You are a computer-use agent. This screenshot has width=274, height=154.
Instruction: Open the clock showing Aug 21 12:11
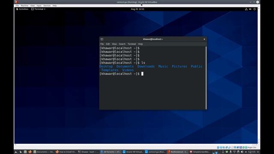click(x=137, y=9)
